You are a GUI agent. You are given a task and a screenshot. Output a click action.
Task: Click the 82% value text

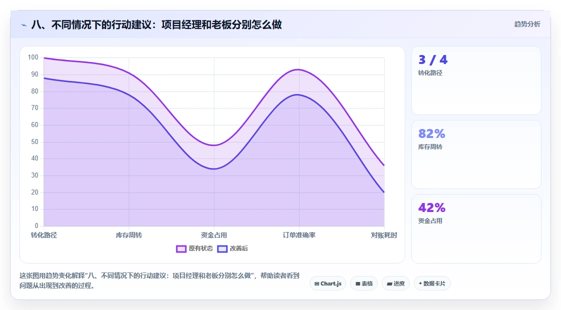click(432, 133)
